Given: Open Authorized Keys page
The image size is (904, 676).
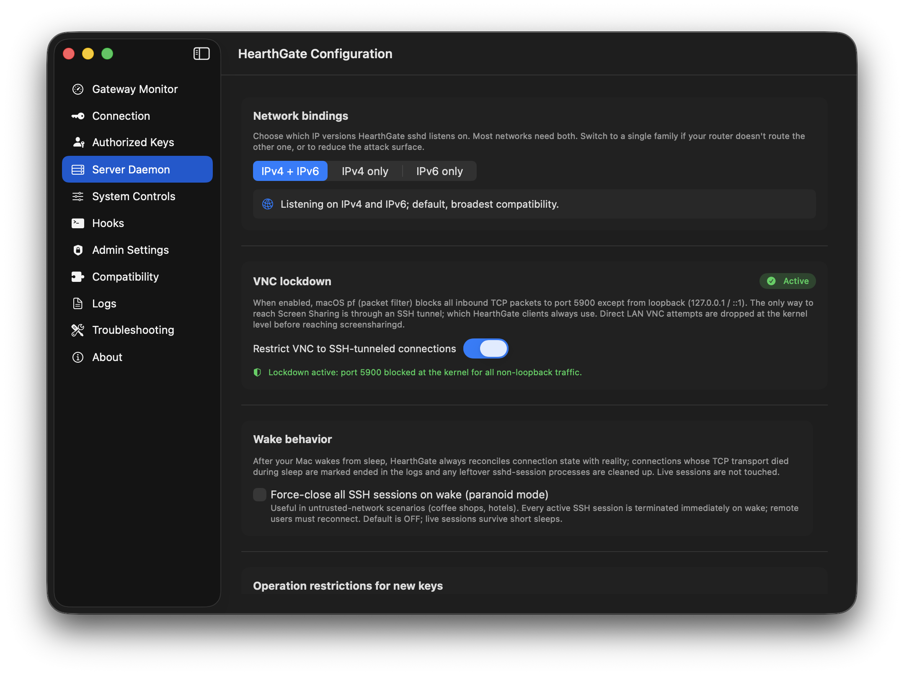Looking at the screenshot, I should pyautogui.click(x=137, y=142).
